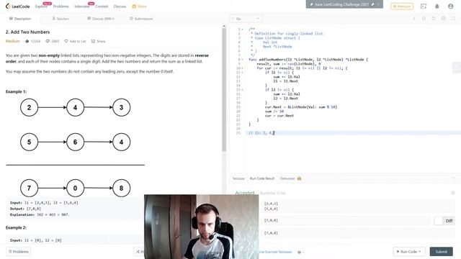The height and width of the screenshot is (259, 461).
Task: Open the Submissions tab
Action: (x=141, y=19)
